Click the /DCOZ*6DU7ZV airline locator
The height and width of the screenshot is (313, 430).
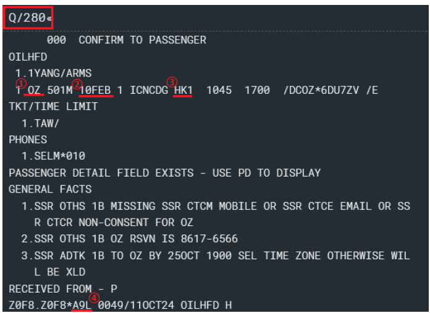coord(321,90)
